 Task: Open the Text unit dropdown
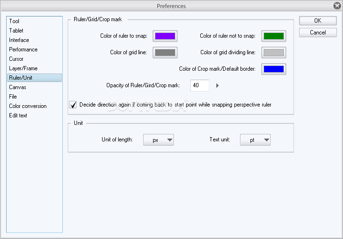(x=255, y=140)
